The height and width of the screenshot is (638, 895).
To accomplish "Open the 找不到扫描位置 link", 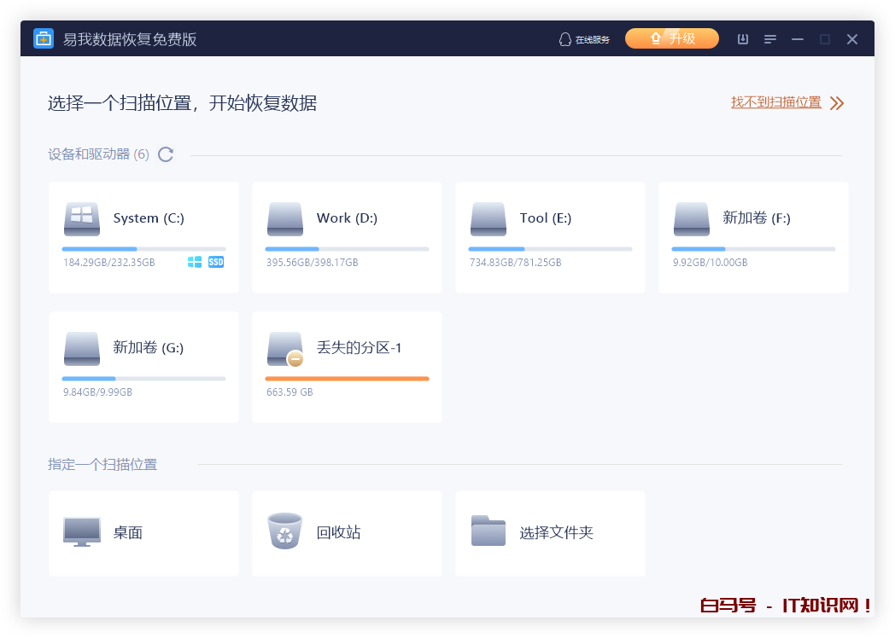I will (x=775, y=101).
